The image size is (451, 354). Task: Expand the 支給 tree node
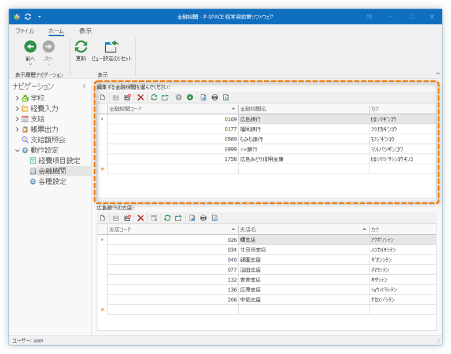pyautogui.click(x=17, y=119)
